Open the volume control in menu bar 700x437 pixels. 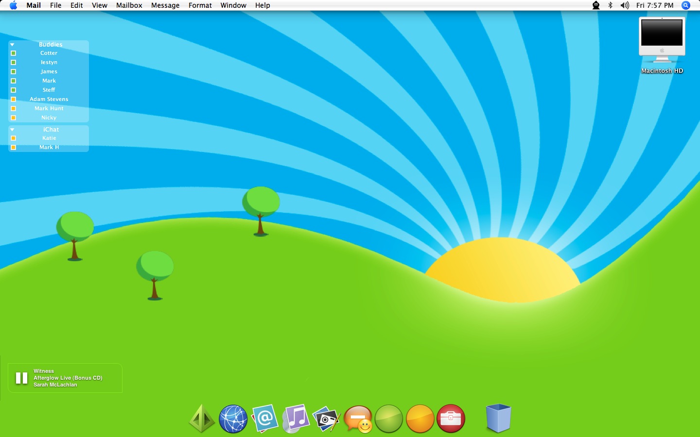[x=625, y=5]
